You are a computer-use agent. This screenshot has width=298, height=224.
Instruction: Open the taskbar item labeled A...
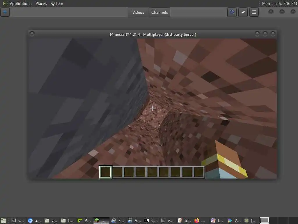tap(134, 220)
